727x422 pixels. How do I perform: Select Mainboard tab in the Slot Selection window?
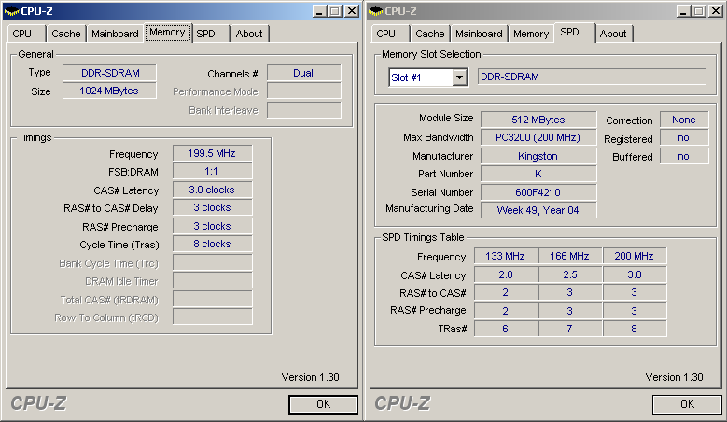pyautogui.click(x=479, y=34)
